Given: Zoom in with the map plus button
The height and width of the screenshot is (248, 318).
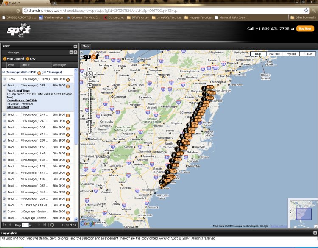Looking at the screenshot, I should 89,85.
